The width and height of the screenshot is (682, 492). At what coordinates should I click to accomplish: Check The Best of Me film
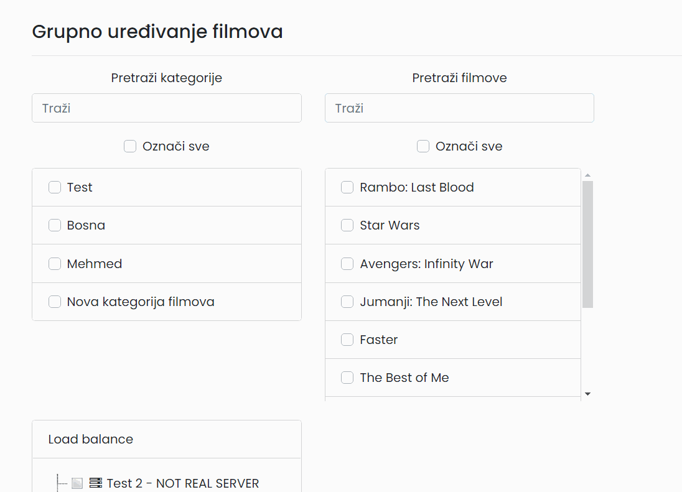coord(347,378)
